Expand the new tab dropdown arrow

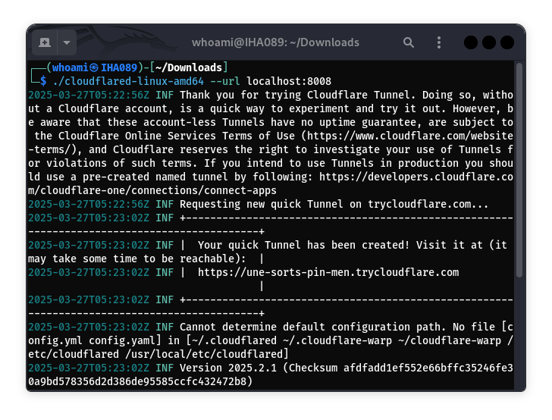click(67, 42)
